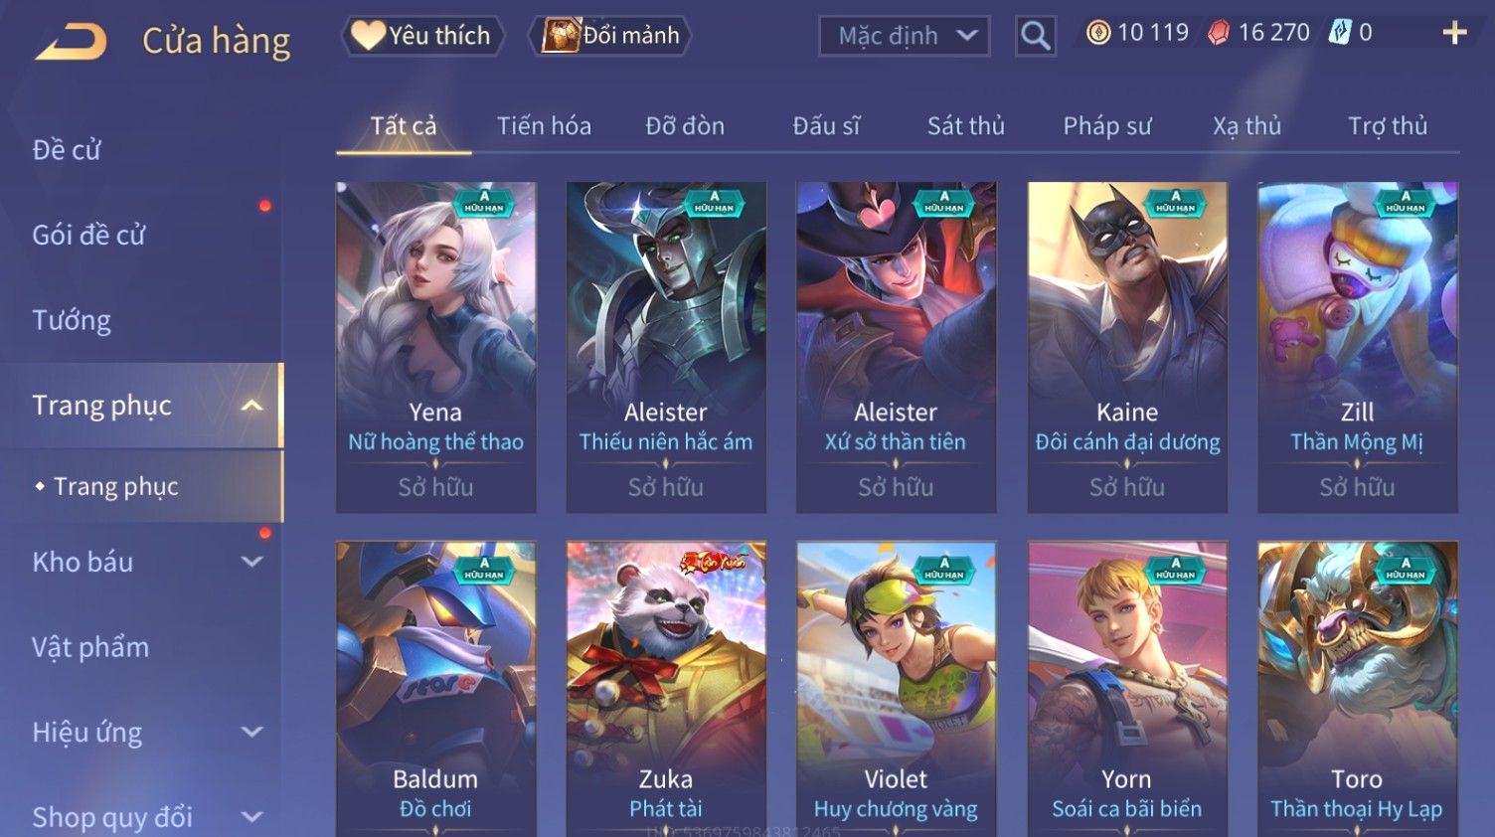
Task: Click the plus icon to add currency
Action: tap(1454, 33)
